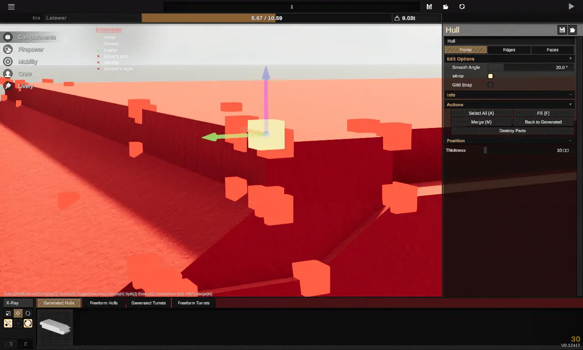Disable the Mirror checkbox
The height and width of the screenshot is (350, 583).
491,76
